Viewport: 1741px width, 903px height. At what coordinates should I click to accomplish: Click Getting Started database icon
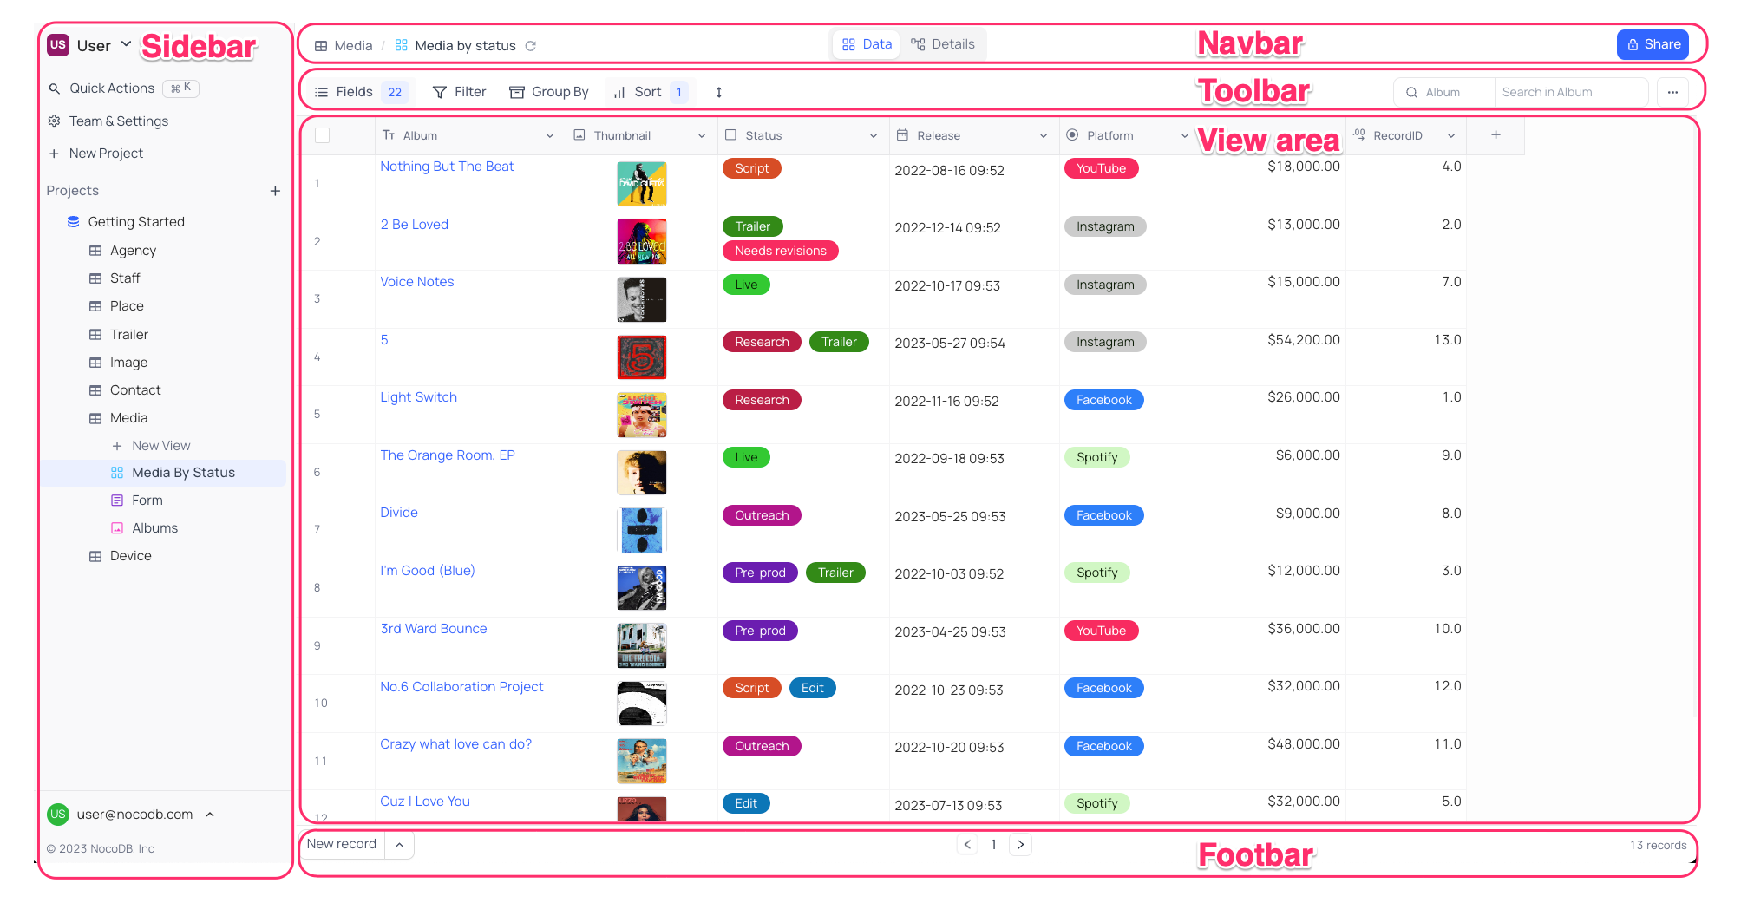pyautogui.click(x=74, y=222)
